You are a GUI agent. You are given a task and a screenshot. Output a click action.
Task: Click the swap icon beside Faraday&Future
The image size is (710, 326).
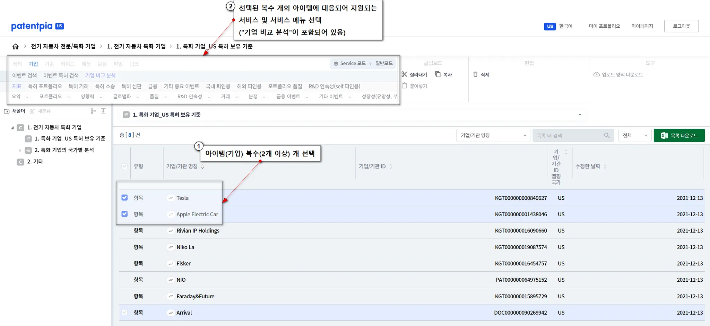(171, 297)
